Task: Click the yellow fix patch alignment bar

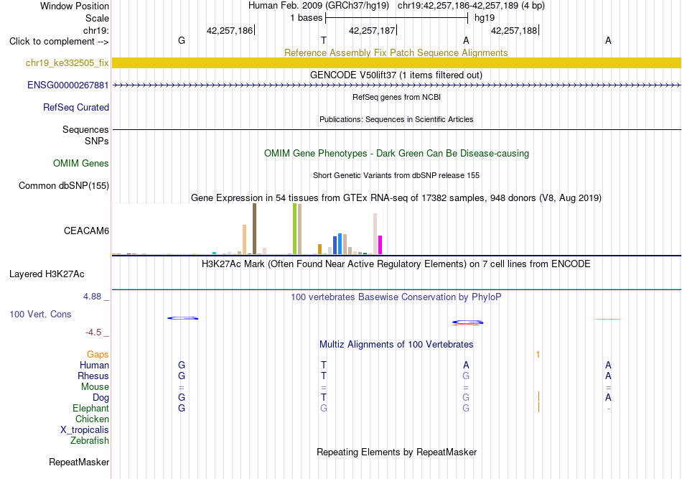Action: [396, 62]
